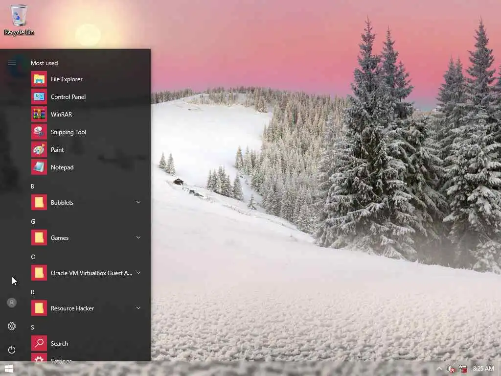Click the Bubblets folder icon
Viewport: 501px width, 376px height.
click(x=39, y=202)
